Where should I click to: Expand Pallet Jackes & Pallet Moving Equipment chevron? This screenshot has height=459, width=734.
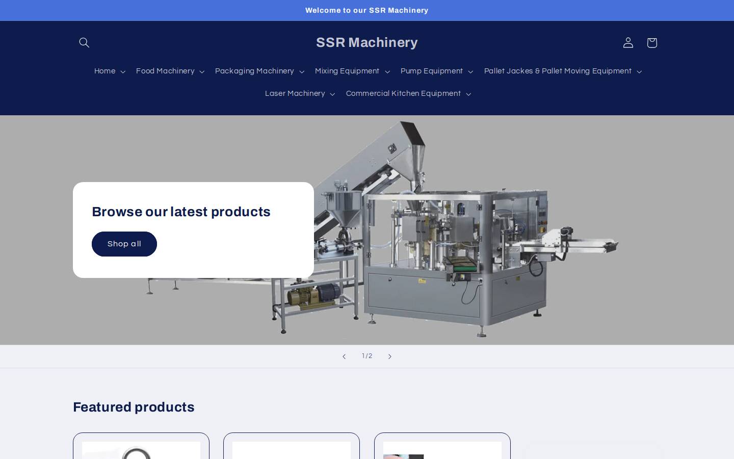[639, 72]
